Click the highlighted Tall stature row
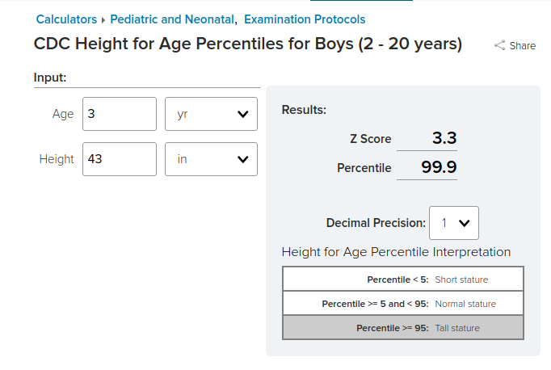The width and height of the screenshot is (551, 370). [403, 327]
